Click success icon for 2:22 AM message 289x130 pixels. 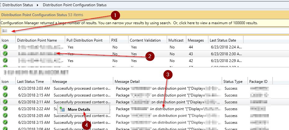click(x=5, y=109)
